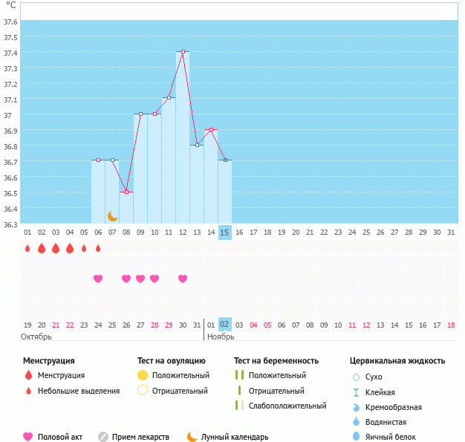This screenshot has height=442, width=465.
Task: Click cycle day 31 on the axis
Action: click(x=451, y=233)
